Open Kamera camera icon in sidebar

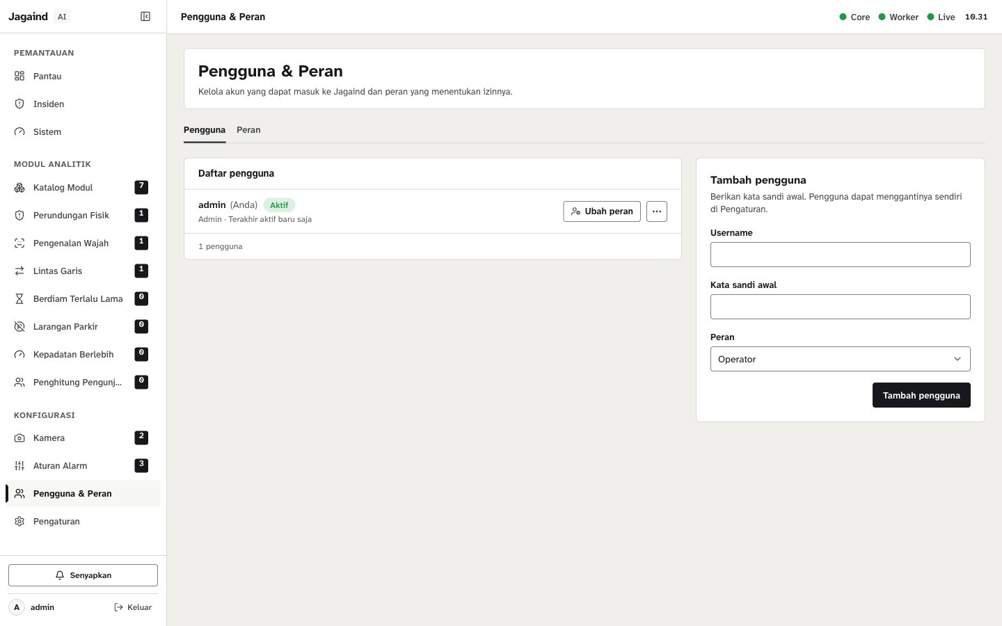(x=19, y=438)
